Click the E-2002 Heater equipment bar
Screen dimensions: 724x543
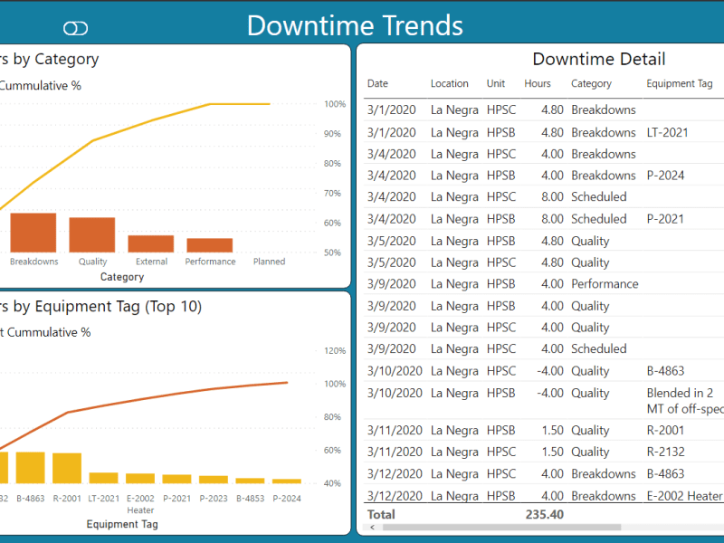(x=140, y=479)
